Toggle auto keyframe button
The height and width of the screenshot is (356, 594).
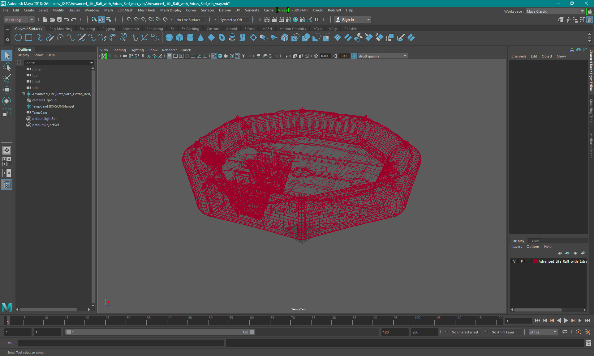(579, 332)
